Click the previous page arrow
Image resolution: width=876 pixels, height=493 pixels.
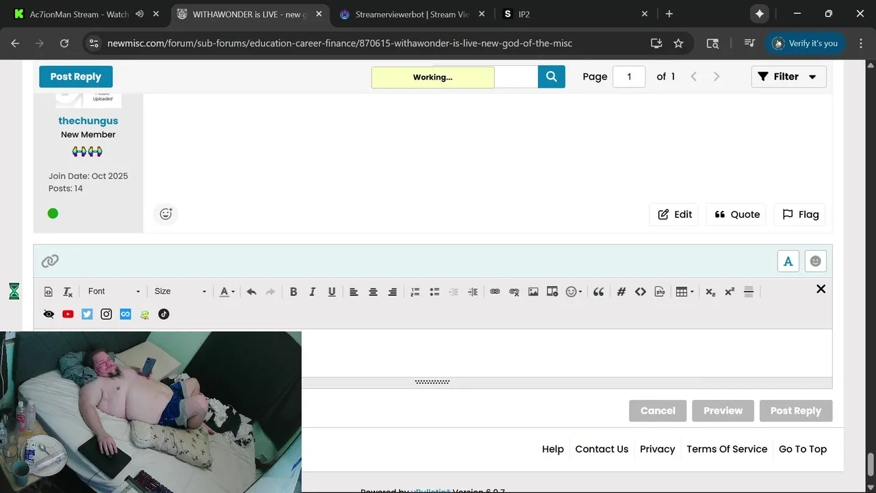693,77
